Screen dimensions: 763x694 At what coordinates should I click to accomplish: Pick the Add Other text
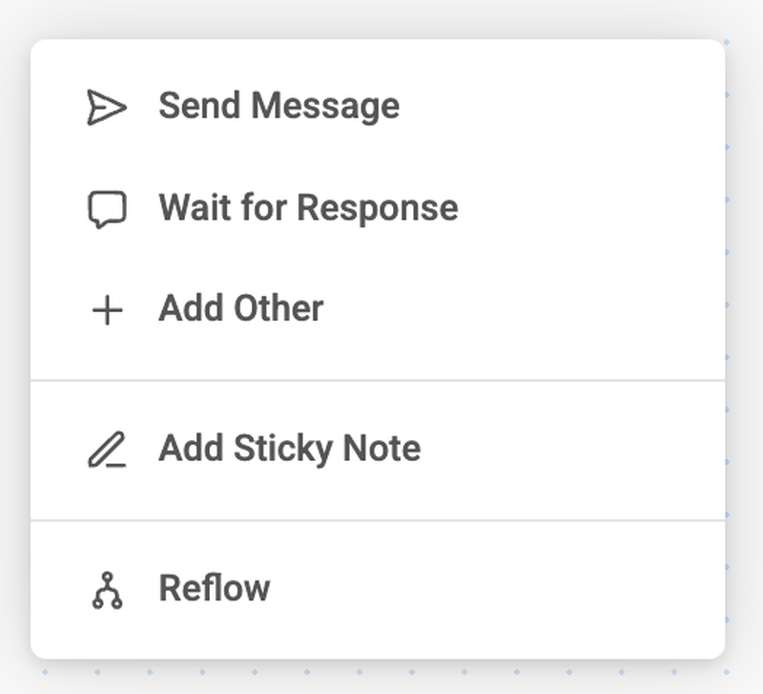[240, 309]
